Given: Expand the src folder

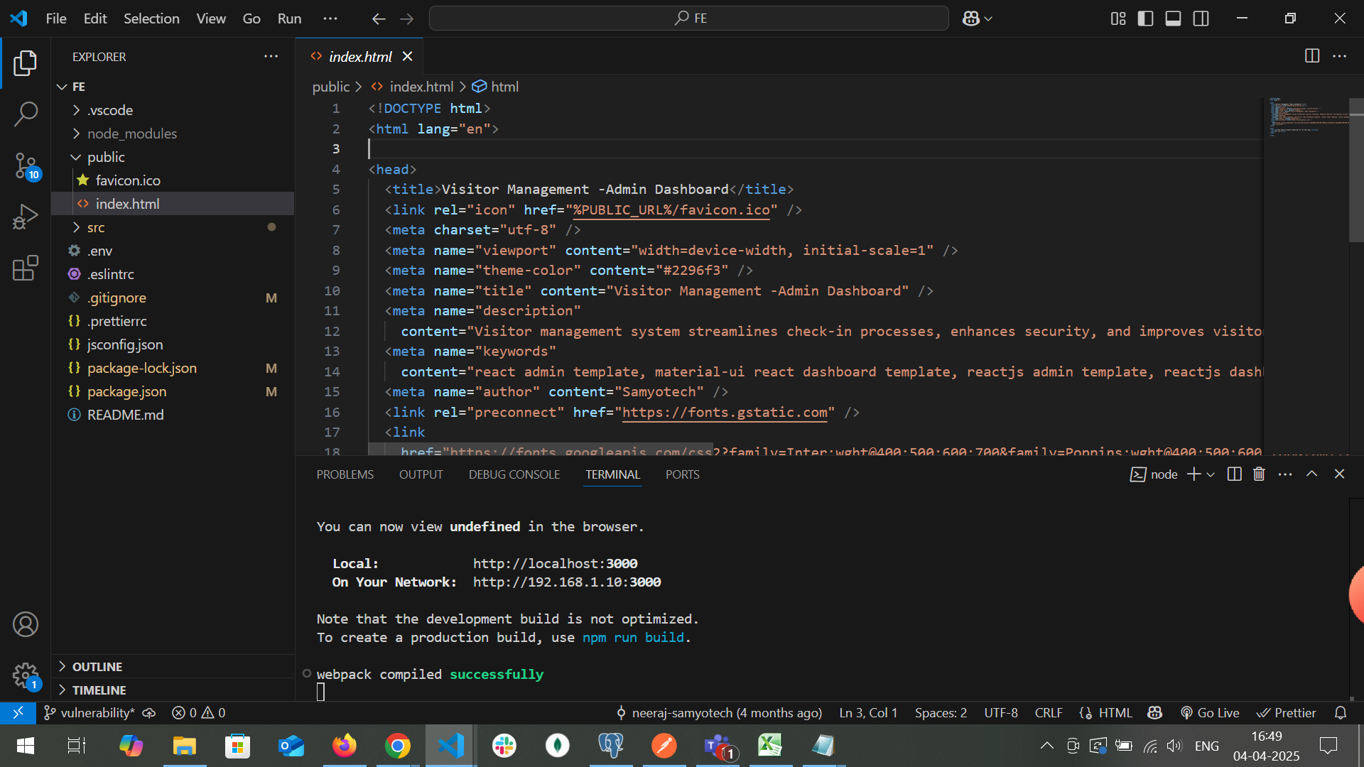Looking at the screenshot, I should (96, 227).
